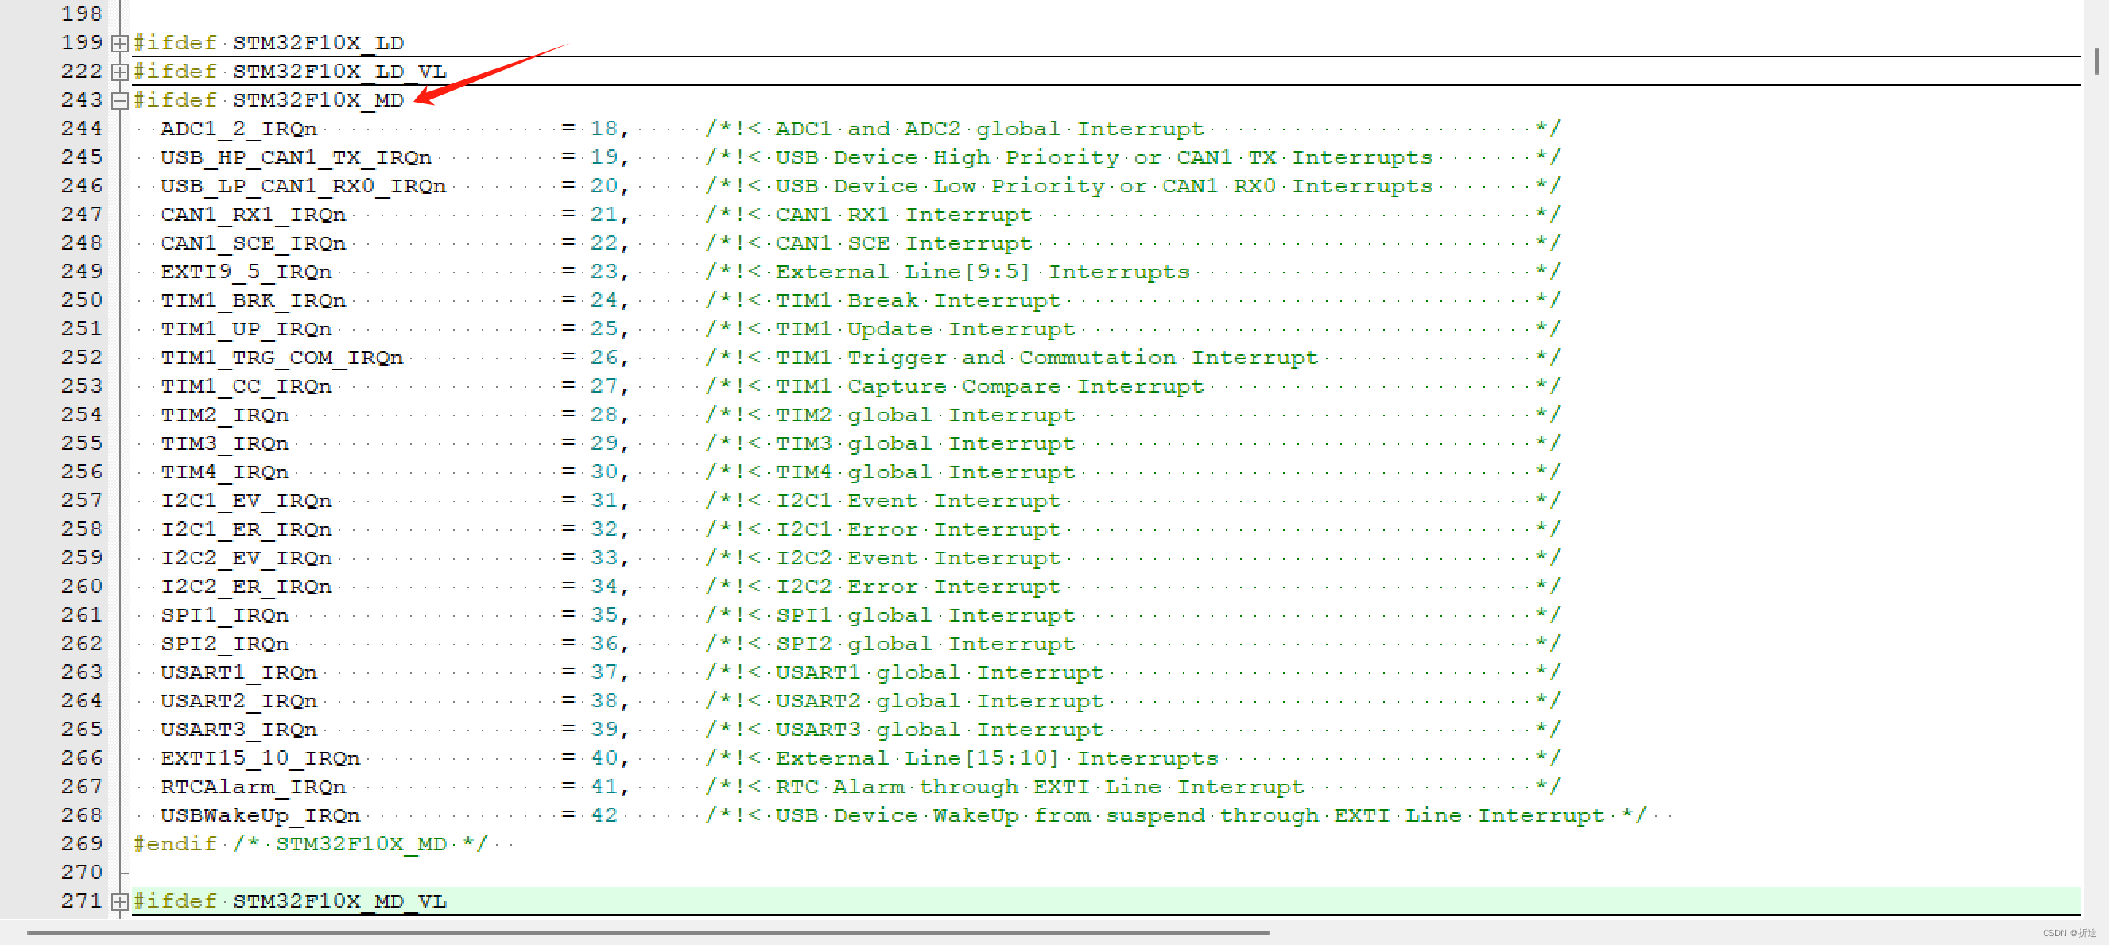The height and width of the screenshot is (945, 2109).
Task: Click the value 42 on the USBWakeUp_IRQn line
Action: pos(606,815)
